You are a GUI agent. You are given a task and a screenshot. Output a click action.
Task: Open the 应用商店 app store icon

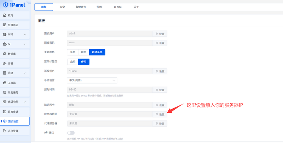pyautogui.click(x=5, y=25)
